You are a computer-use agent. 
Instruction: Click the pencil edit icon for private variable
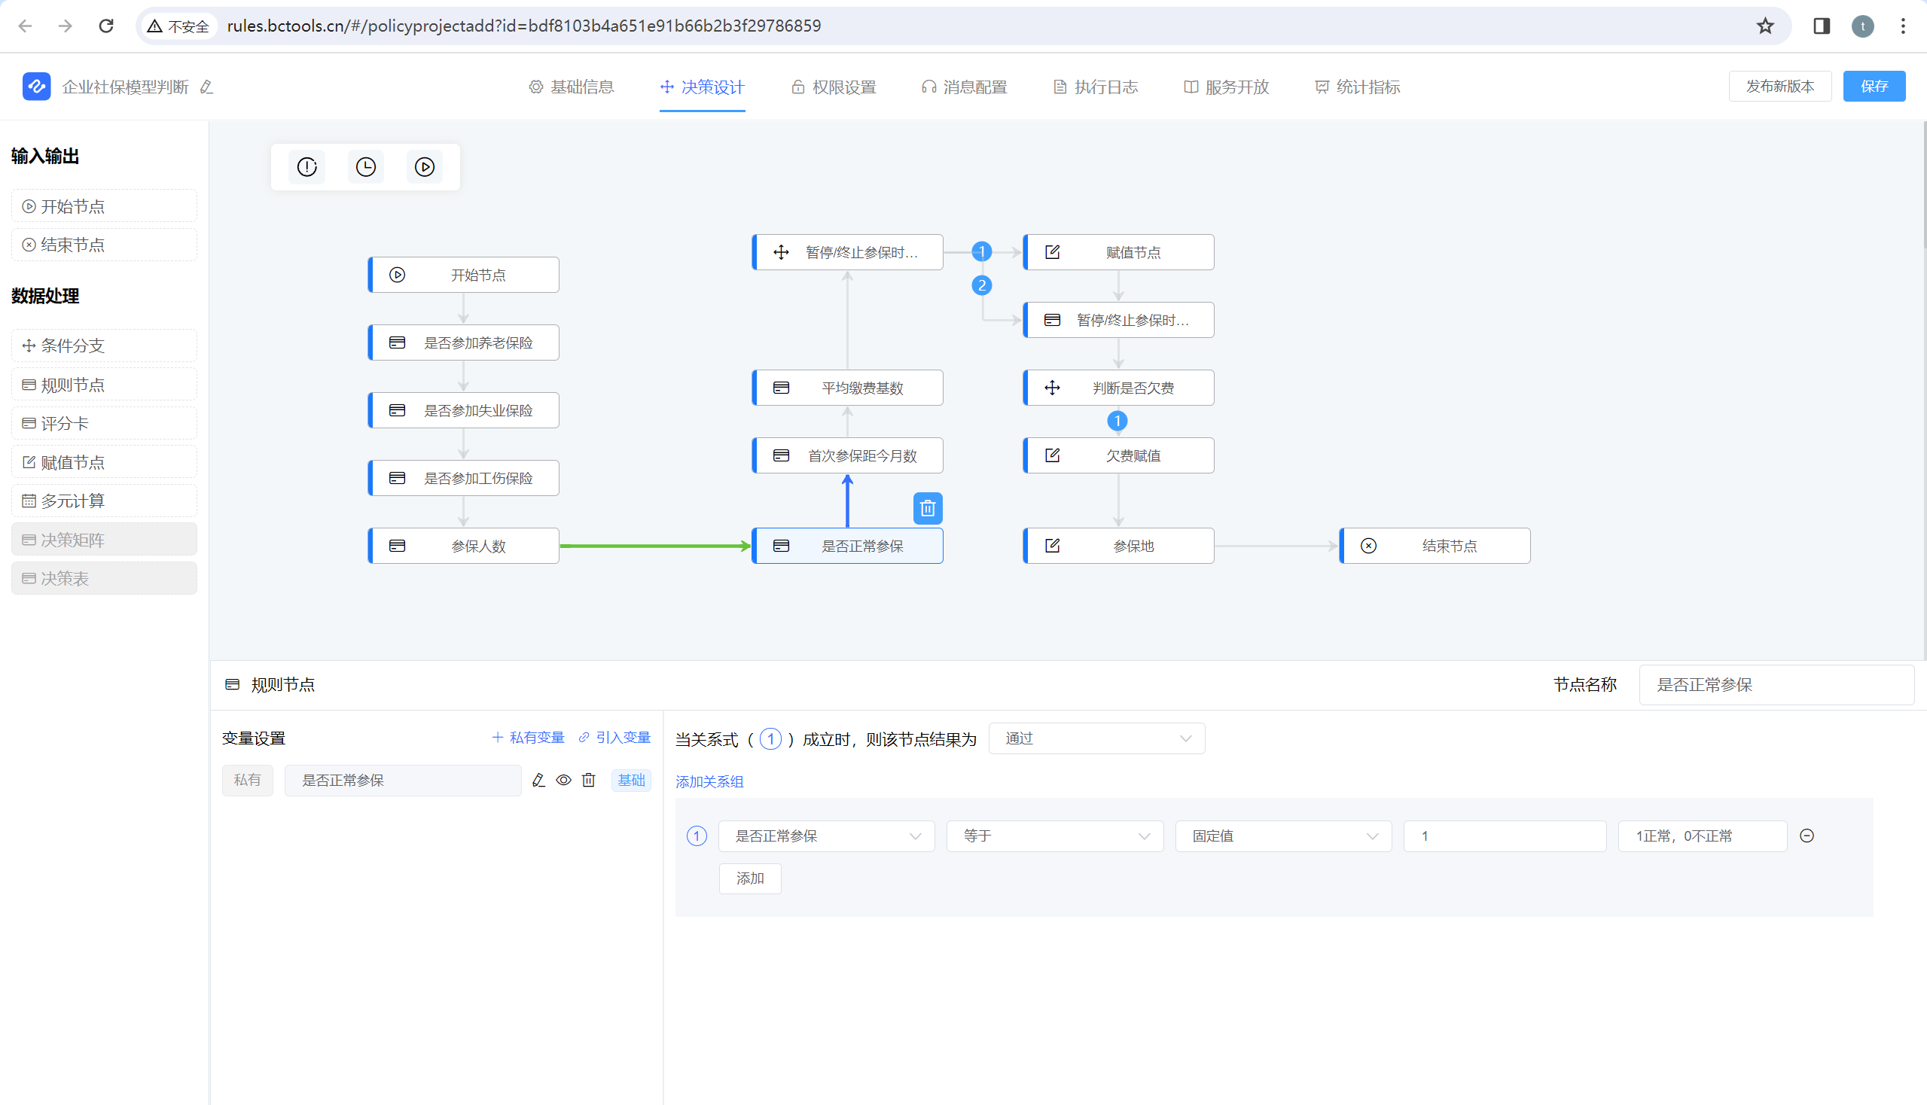click(x=538, y=780)
